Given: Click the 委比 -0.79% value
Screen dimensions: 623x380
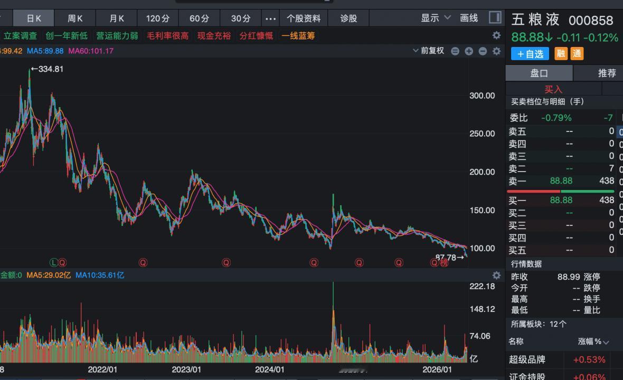Looking at the screenshot, I should coord(556,118).
